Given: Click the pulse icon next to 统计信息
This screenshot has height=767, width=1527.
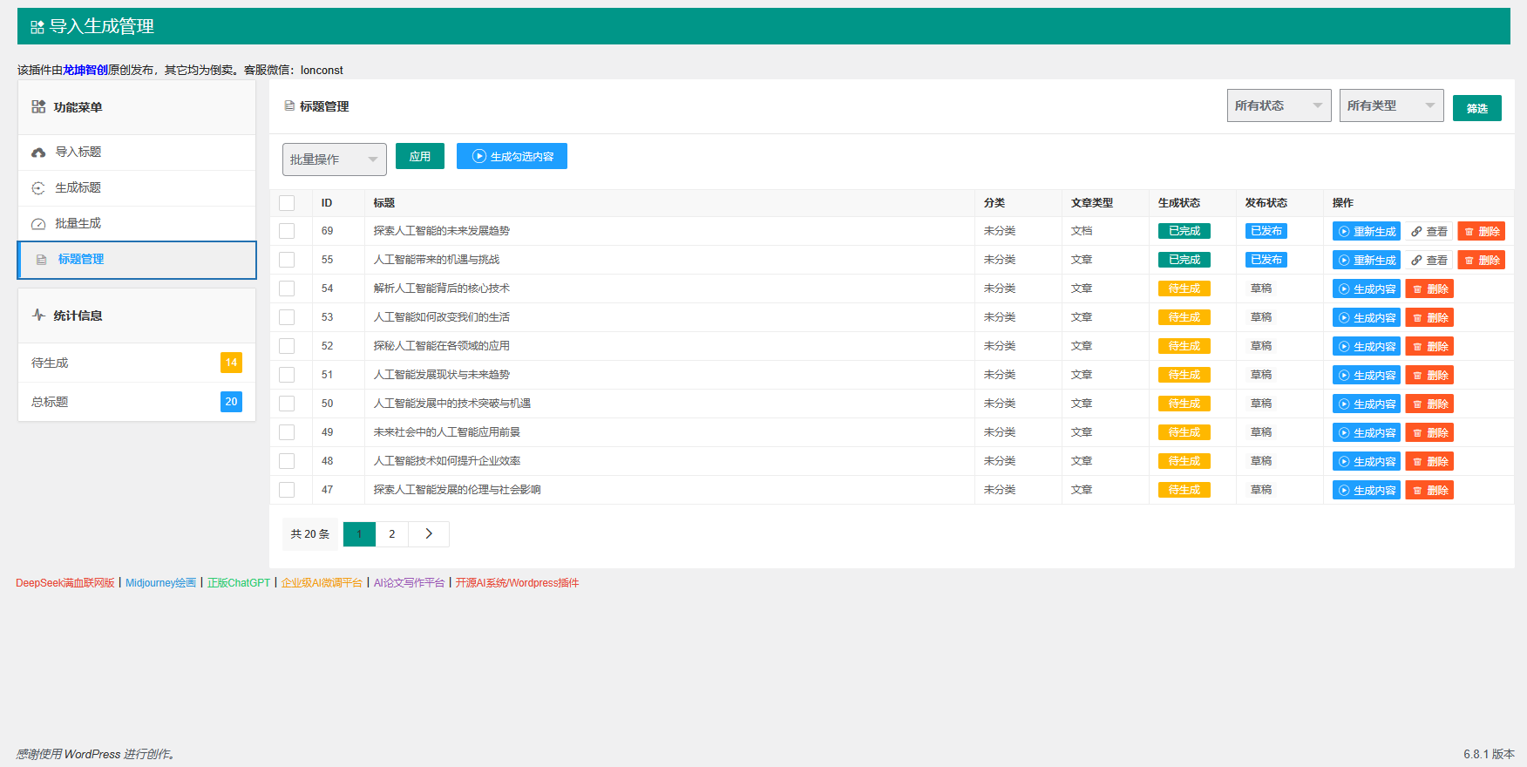Looking at the screenshot, I should coord(38,315).
